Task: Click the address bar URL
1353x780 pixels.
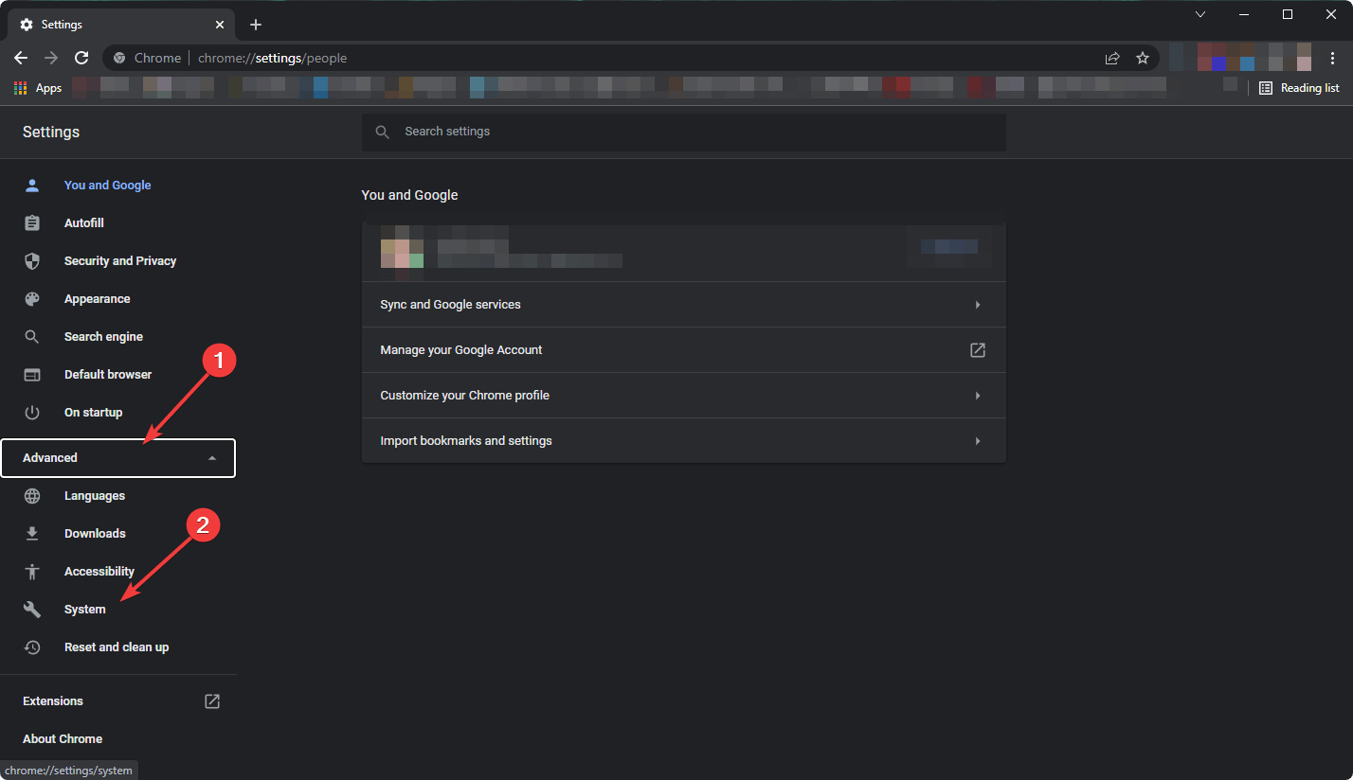Action: pyautogui.click(x=272, y=58)
